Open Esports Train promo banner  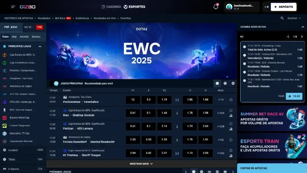pyautogui.click(x=272, y=146)
